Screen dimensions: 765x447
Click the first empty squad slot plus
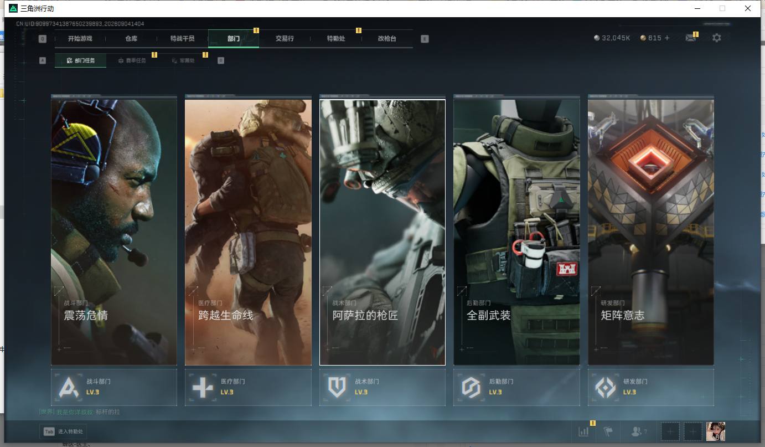pos(670,431)
